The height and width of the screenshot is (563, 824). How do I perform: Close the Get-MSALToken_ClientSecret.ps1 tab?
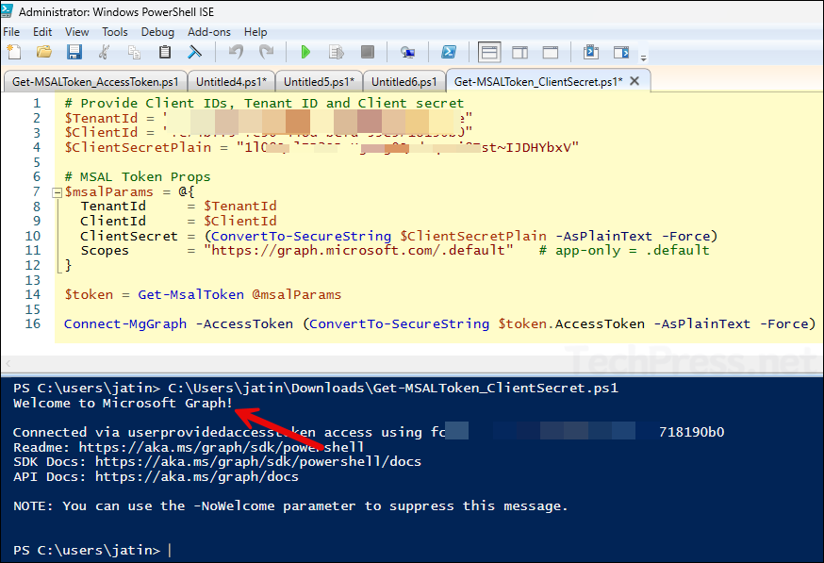634,81
